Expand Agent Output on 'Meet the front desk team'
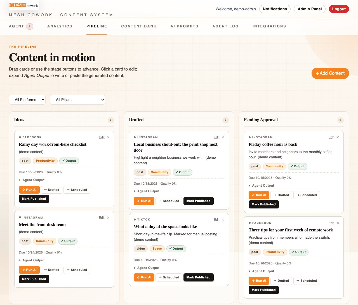 pos(32,260)
